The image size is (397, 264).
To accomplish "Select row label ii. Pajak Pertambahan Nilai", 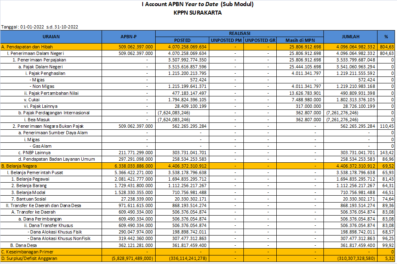I will coord(51,93).
